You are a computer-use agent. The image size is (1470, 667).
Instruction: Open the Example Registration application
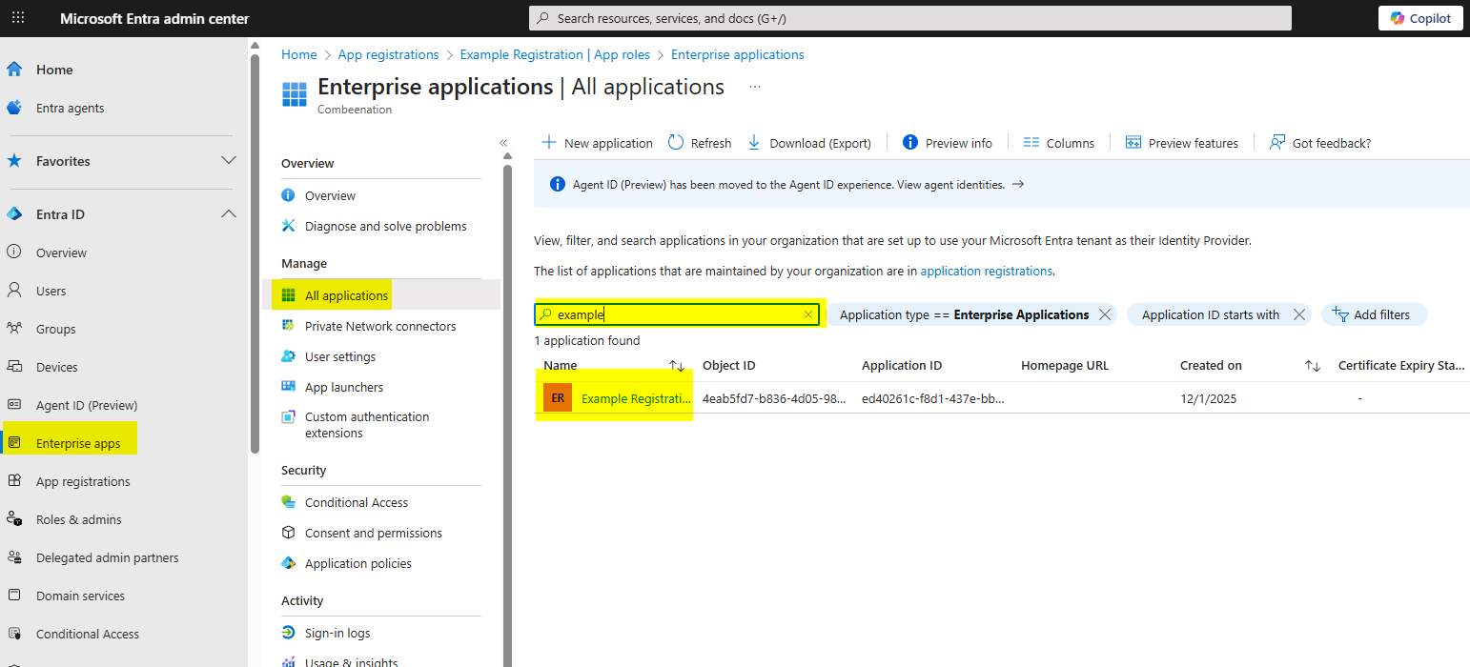[x=635, y=398]
